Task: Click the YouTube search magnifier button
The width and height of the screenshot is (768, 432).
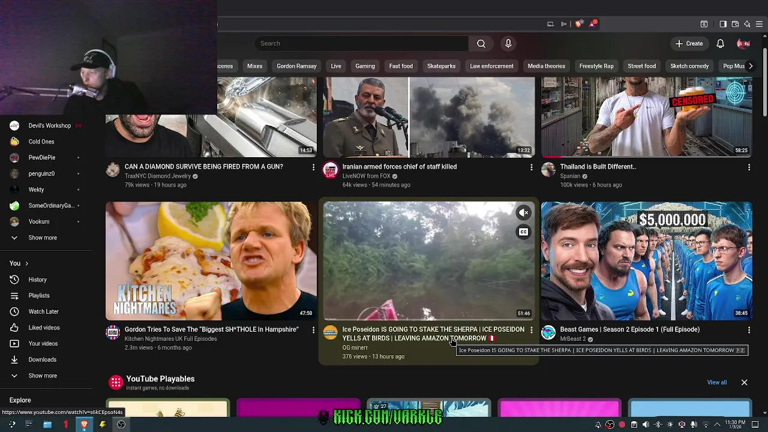Action: coord(481,43)
